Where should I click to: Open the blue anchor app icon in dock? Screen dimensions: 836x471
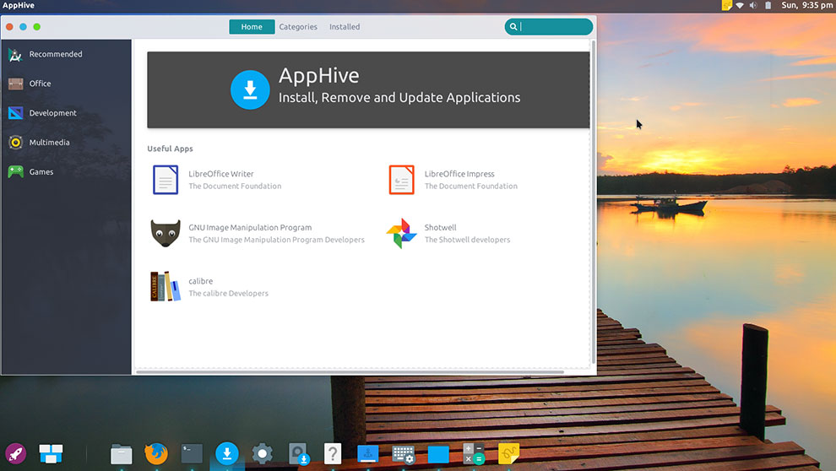pos(368,454)
